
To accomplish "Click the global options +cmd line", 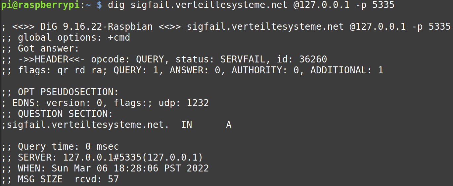I will coord(66,38).
